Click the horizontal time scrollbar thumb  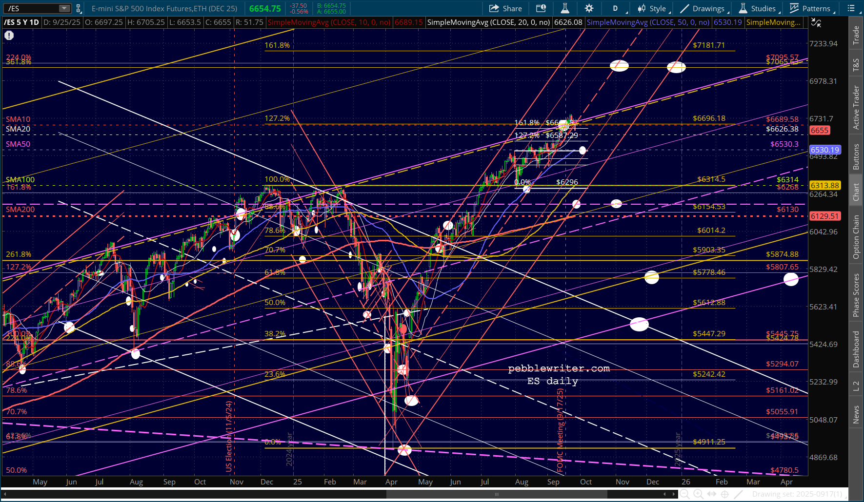point(496,494)
